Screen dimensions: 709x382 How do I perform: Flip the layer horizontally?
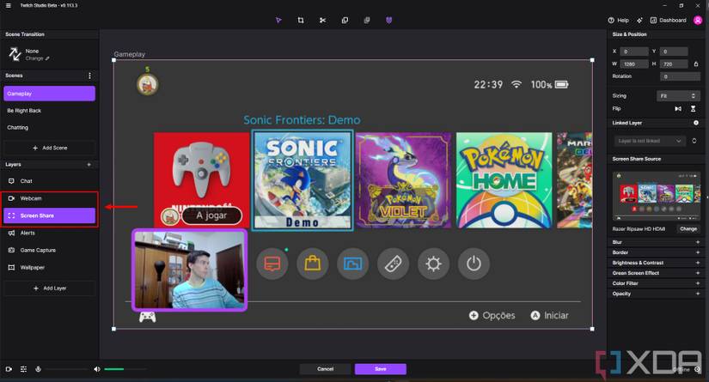[678, 109]
